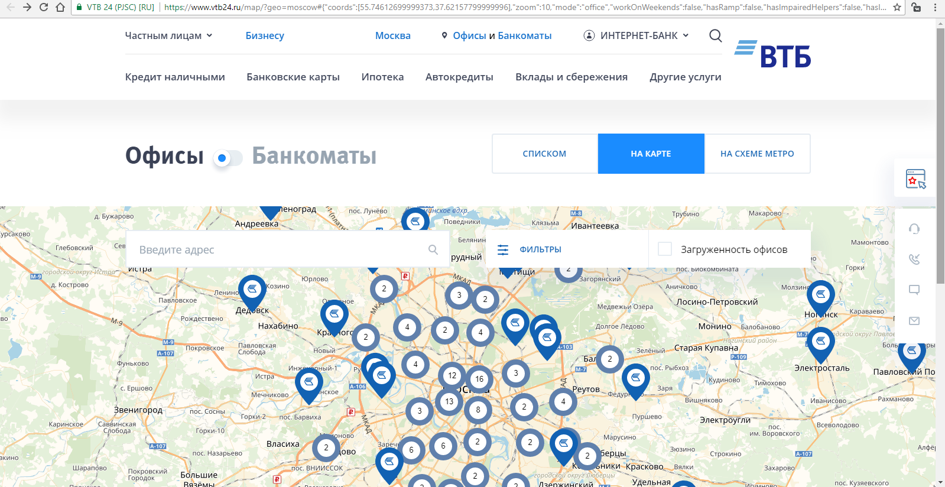This screenshot has width=945, height=487.
Task: Switch to the СПИСКОМ tab
Action: click(544, 154)
